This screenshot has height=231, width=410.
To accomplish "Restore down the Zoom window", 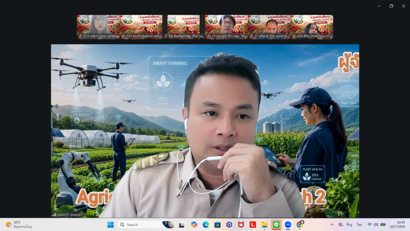I will 391,6.
